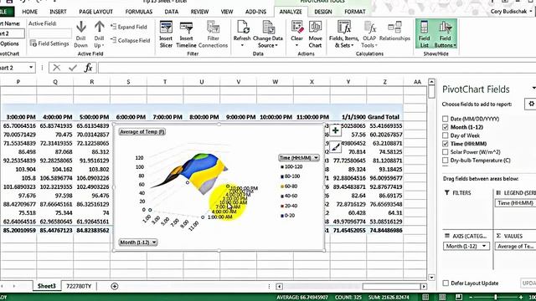536x301 pixels.
Task: Cancel formula bar entry with X
Action: coord(57,68)
